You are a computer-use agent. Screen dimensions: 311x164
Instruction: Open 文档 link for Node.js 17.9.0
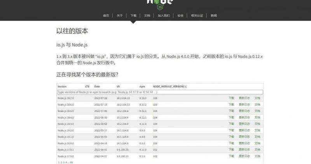[x=257, y=156]
